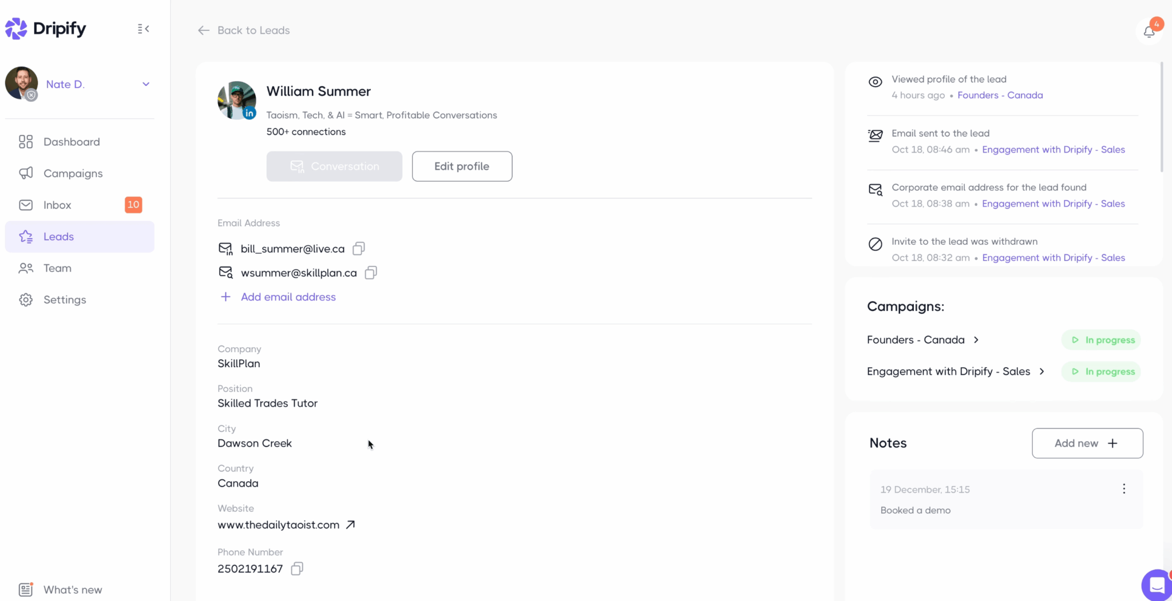This screenshot has height=601, width=1172.
Task: Click the LinkedIn badge on the profile photo
Action: pyautogui.click(x=249, y=113)
